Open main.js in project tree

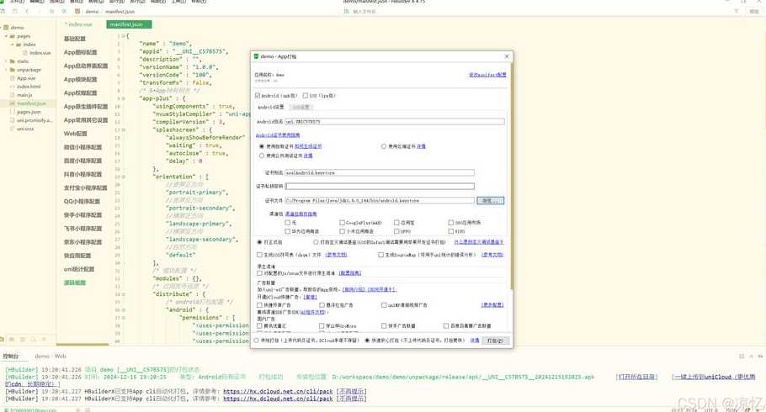coord(24,95)
